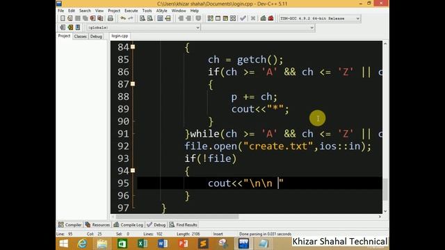445x250 pixels.
Task: Click the Rebuild All toolbar icon
Action: tap(233, 19)
